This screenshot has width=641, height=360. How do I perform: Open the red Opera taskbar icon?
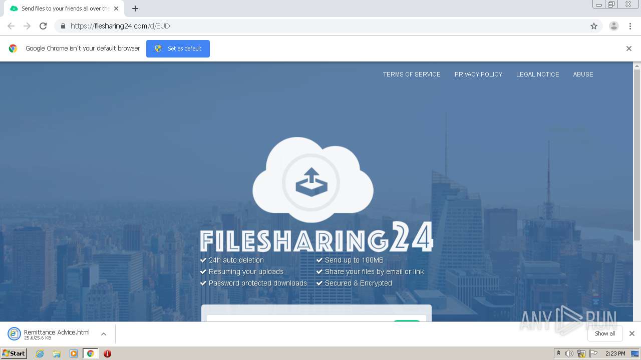pos(107,353)
